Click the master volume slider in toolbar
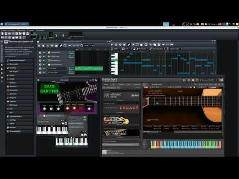This screenshot has width=239, height=179. click(x=56, y=35)
